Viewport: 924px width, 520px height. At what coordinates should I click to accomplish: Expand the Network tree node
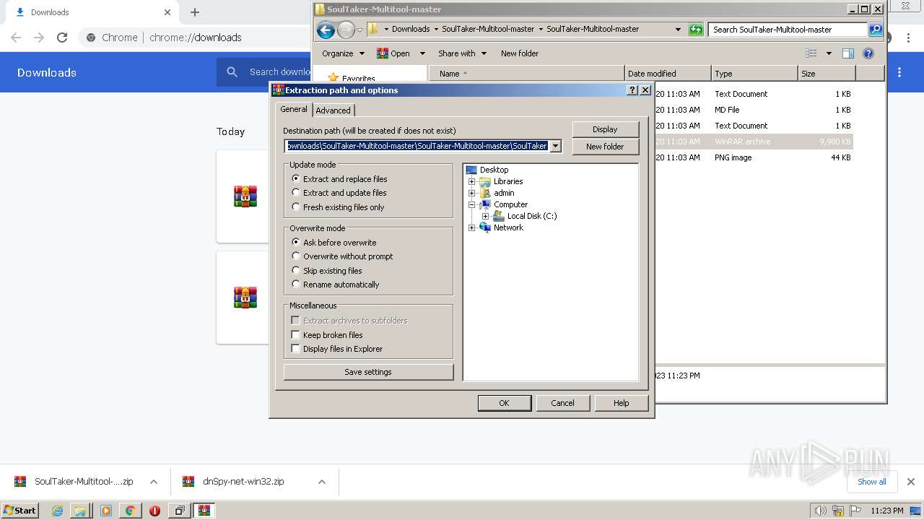point(472,227)
